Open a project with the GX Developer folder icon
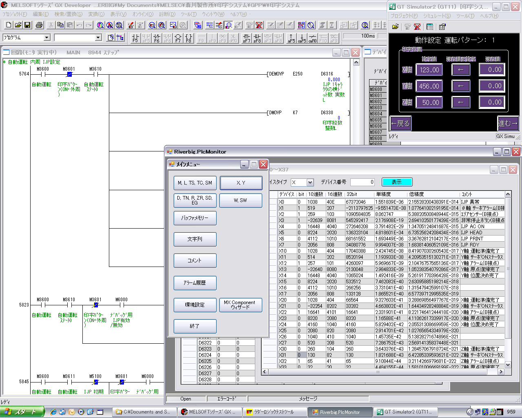522x418 pixels. 18,25
